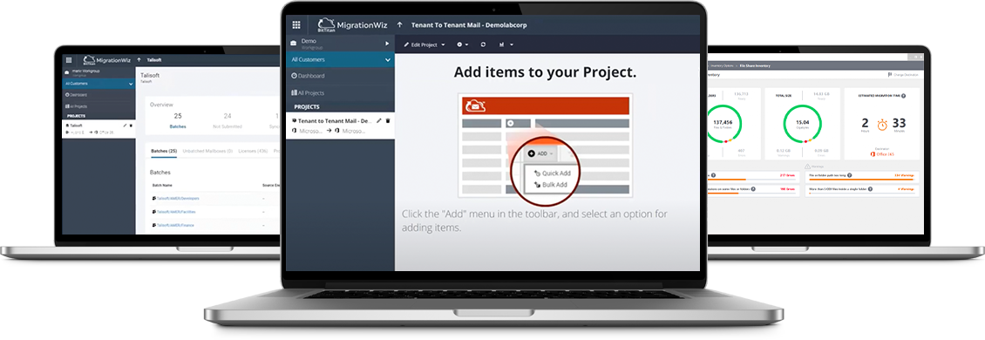Click the More than 5,000 files progress bar
The height and width of the screenshot is (340, 985).
pos(862,194)
